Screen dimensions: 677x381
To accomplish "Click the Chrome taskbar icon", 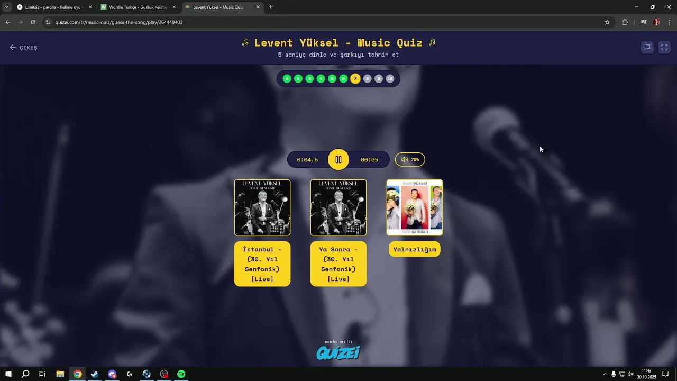I will pyautogui.click(x=77, y=374).
